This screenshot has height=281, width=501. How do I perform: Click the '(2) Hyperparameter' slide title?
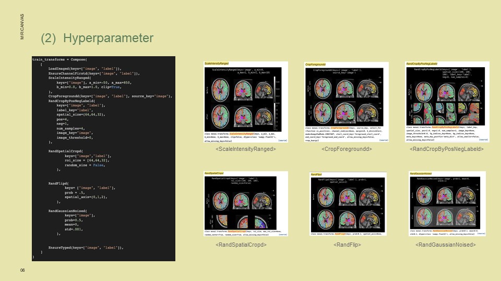click(x=97, y=38)
